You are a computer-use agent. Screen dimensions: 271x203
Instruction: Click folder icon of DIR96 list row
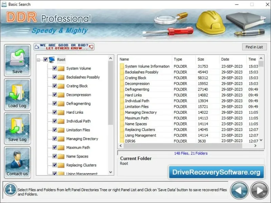(122, 141)
